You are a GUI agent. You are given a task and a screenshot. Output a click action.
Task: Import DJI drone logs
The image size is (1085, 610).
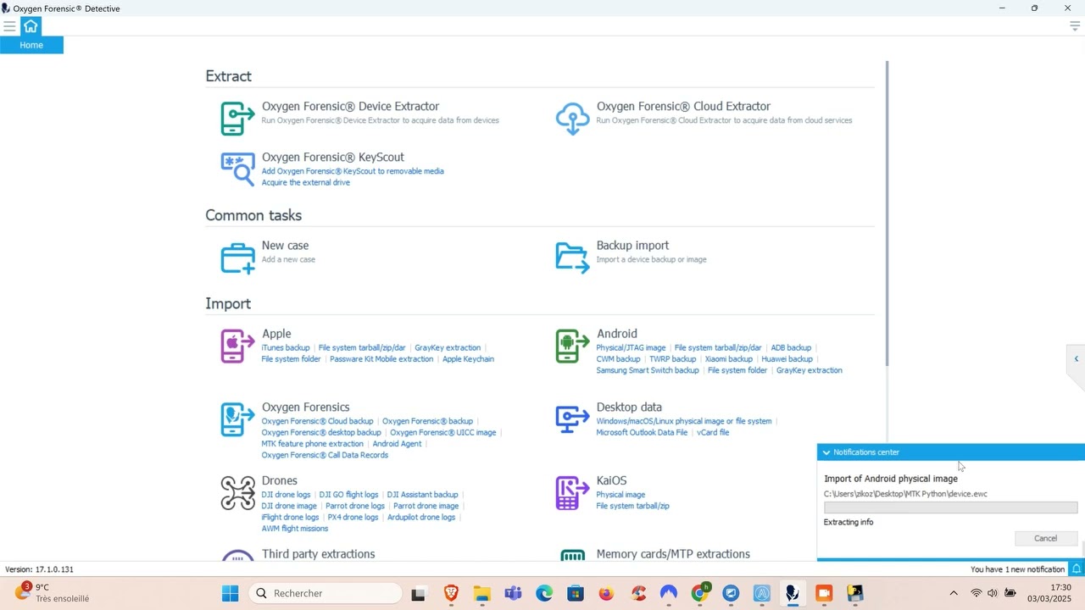click(x=287, y=495)
